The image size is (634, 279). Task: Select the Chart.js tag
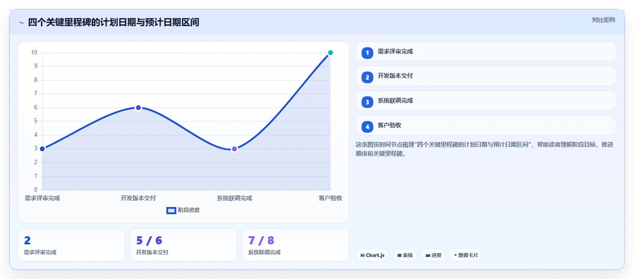(x=372, y=255)
